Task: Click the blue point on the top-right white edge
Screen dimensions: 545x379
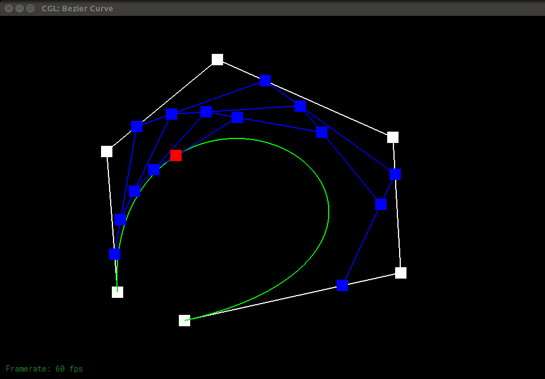Action: (x=265, y=81)
